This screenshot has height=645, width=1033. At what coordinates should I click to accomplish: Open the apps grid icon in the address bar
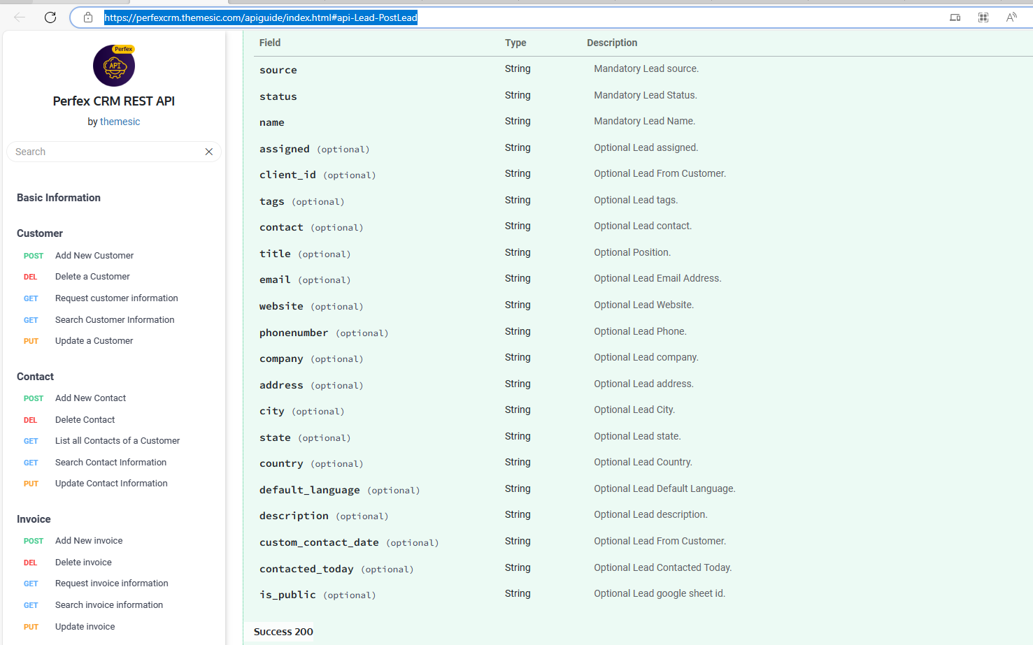tap(983, 17)
